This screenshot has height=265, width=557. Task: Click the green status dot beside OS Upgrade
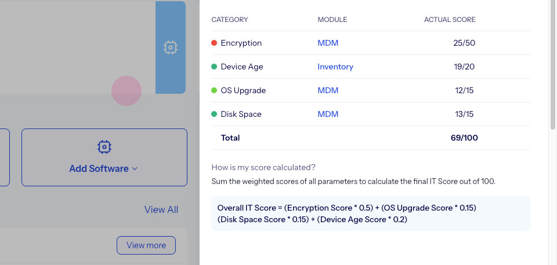click(x=214, y=90)
